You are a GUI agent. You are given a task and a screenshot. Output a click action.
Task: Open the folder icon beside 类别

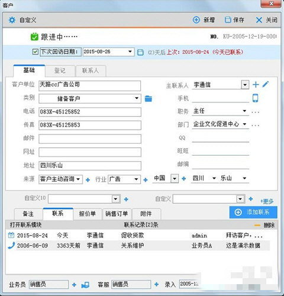149,99
